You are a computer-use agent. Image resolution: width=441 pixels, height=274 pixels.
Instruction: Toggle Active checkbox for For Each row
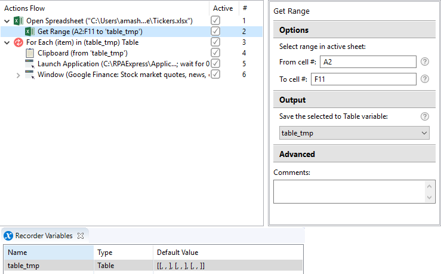215,42
